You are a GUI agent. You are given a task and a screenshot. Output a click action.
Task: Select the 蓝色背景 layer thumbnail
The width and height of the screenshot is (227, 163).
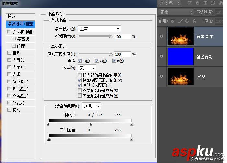(x=181, y=56)
